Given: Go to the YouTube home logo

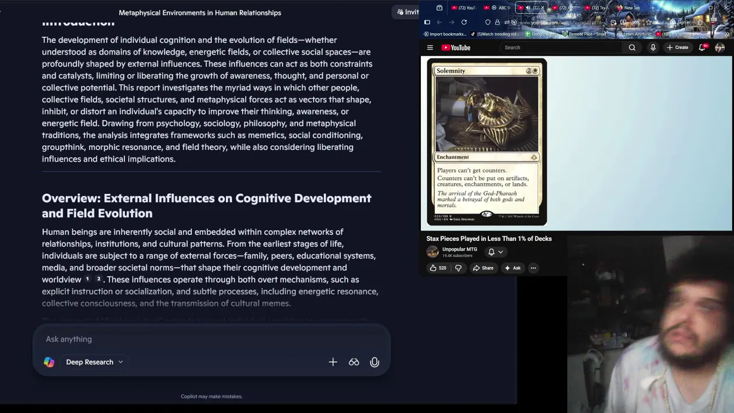Looking at the screenshot, I should [x=456, y=48].
